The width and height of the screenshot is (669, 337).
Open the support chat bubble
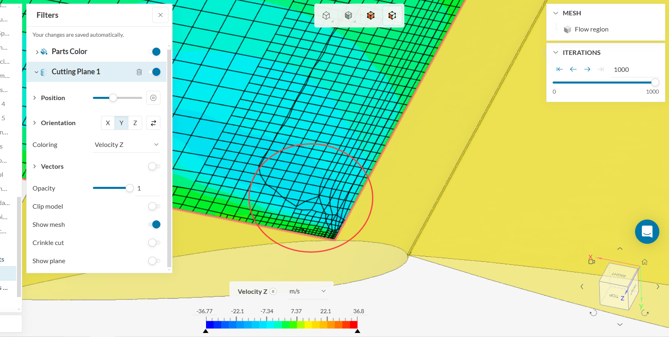647,232
